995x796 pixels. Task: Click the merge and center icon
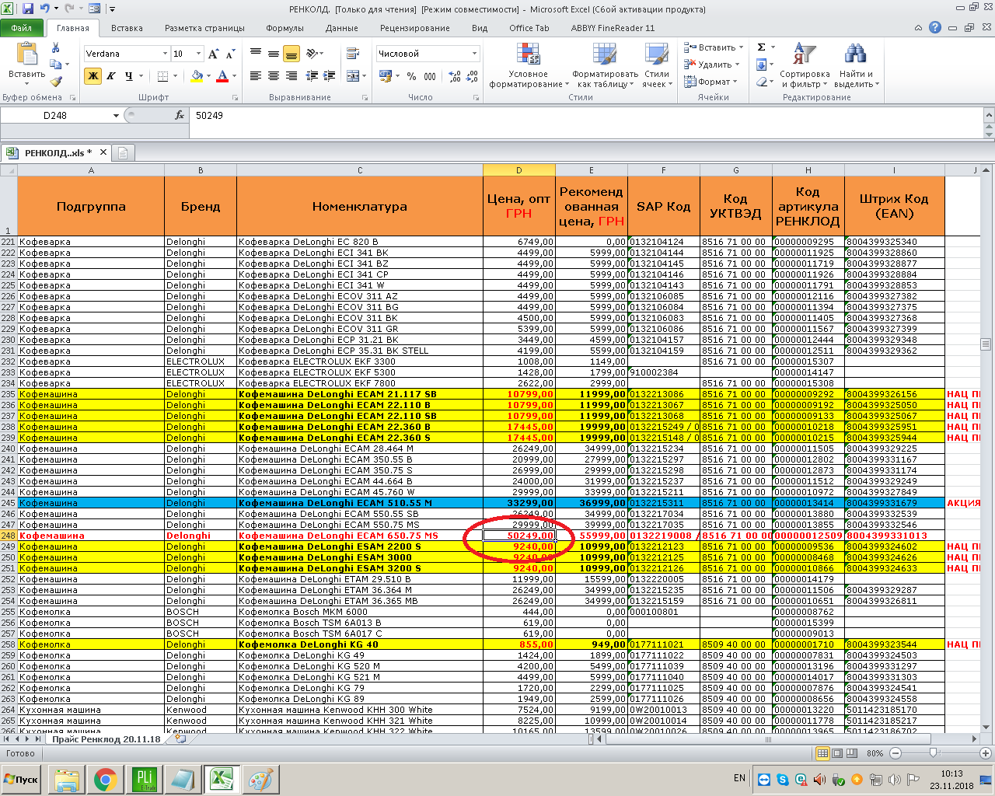[353, 76]
